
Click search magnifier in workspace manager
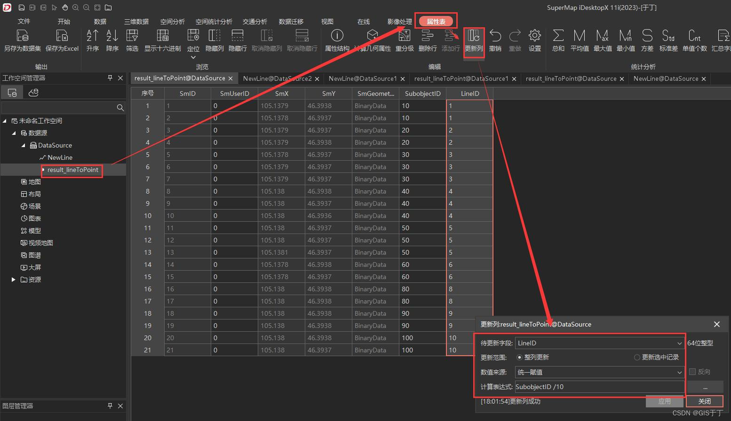pyautogui.click(x=120, y=108)
